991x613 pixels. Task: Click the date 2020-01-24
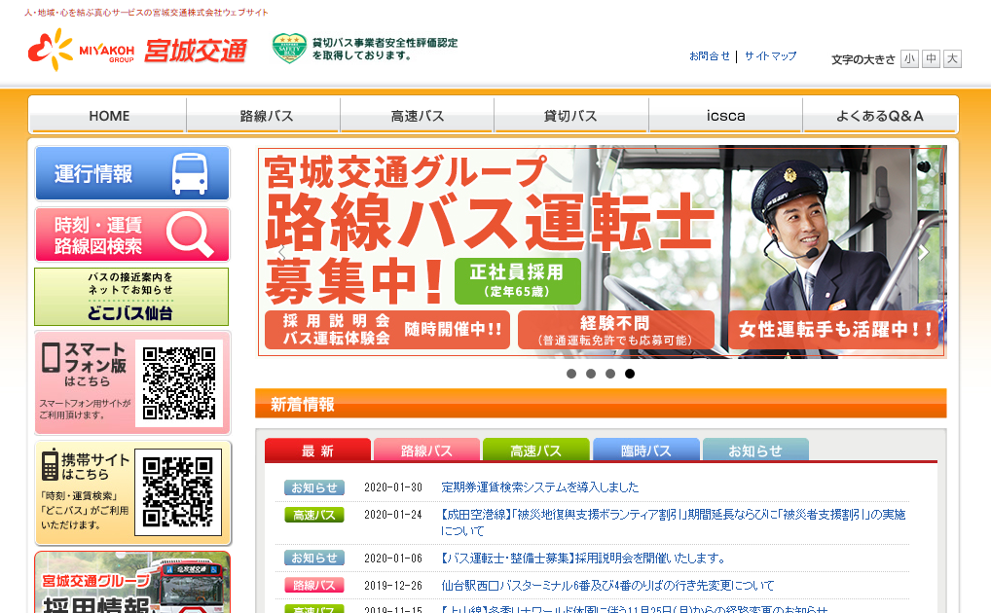(393, 515)
